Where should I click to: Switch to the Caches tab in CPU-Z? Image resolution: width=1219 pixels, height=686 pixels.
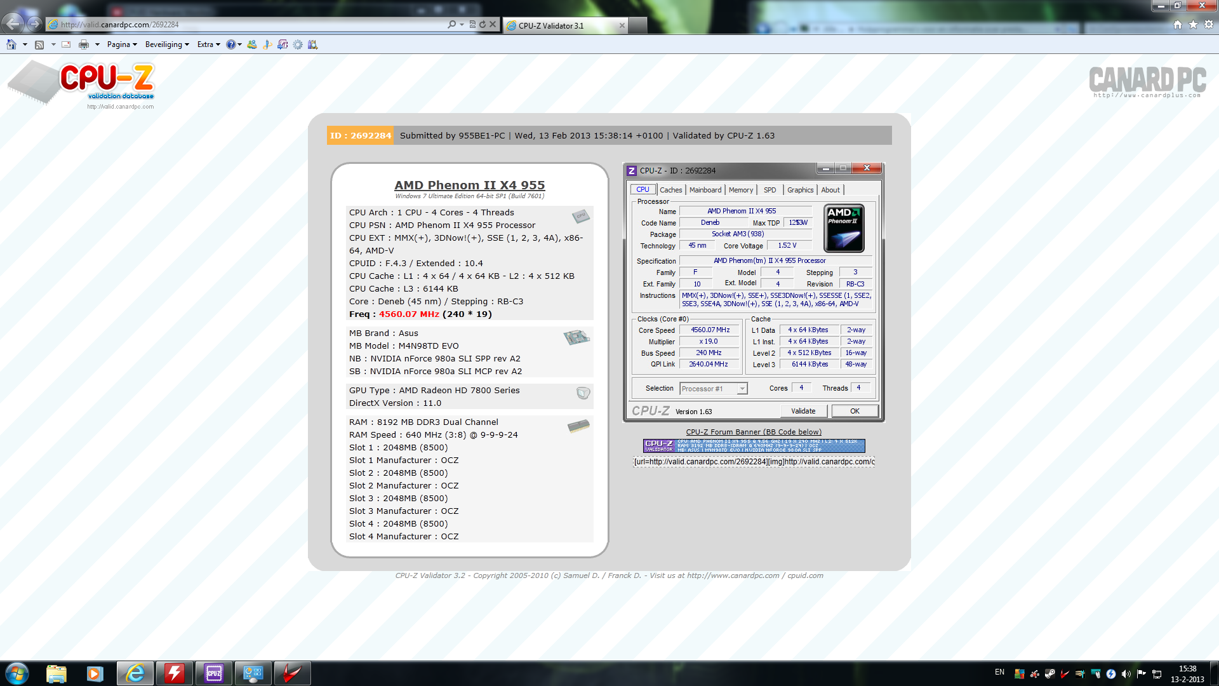(x=670, y=190)
